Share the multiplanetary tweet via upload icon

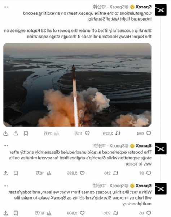click(6, 213)
